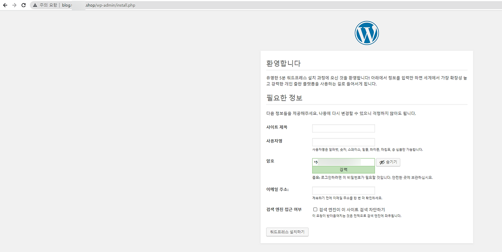The height and width of the screenshot is (252, 502).
Task: Click the '강력' password strength indicator
Action: pyautogui.click(x=344, y=170)
